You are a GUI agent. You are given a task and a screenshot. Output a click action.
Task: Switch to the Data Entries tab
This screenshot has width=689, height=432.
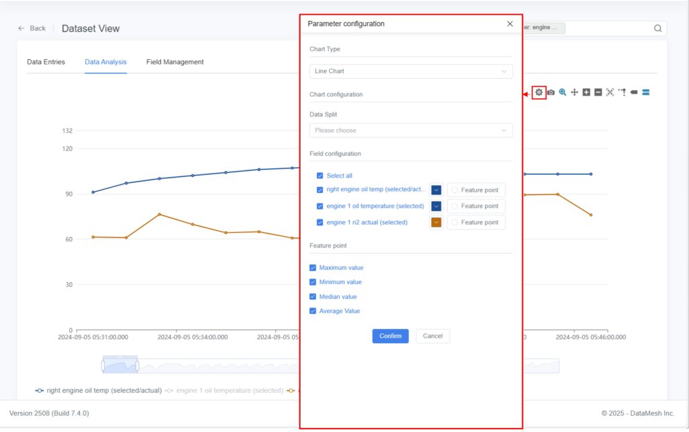coord(46,62)
